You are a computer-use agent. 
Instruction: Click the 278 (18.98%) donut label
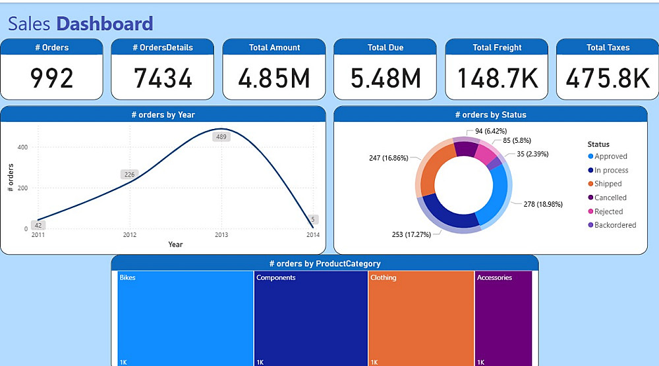point(542,205)
